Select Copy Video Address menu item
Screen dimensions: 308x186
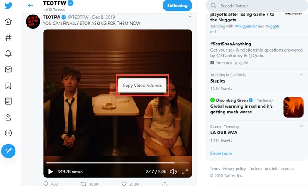click(x=142, y=86)
